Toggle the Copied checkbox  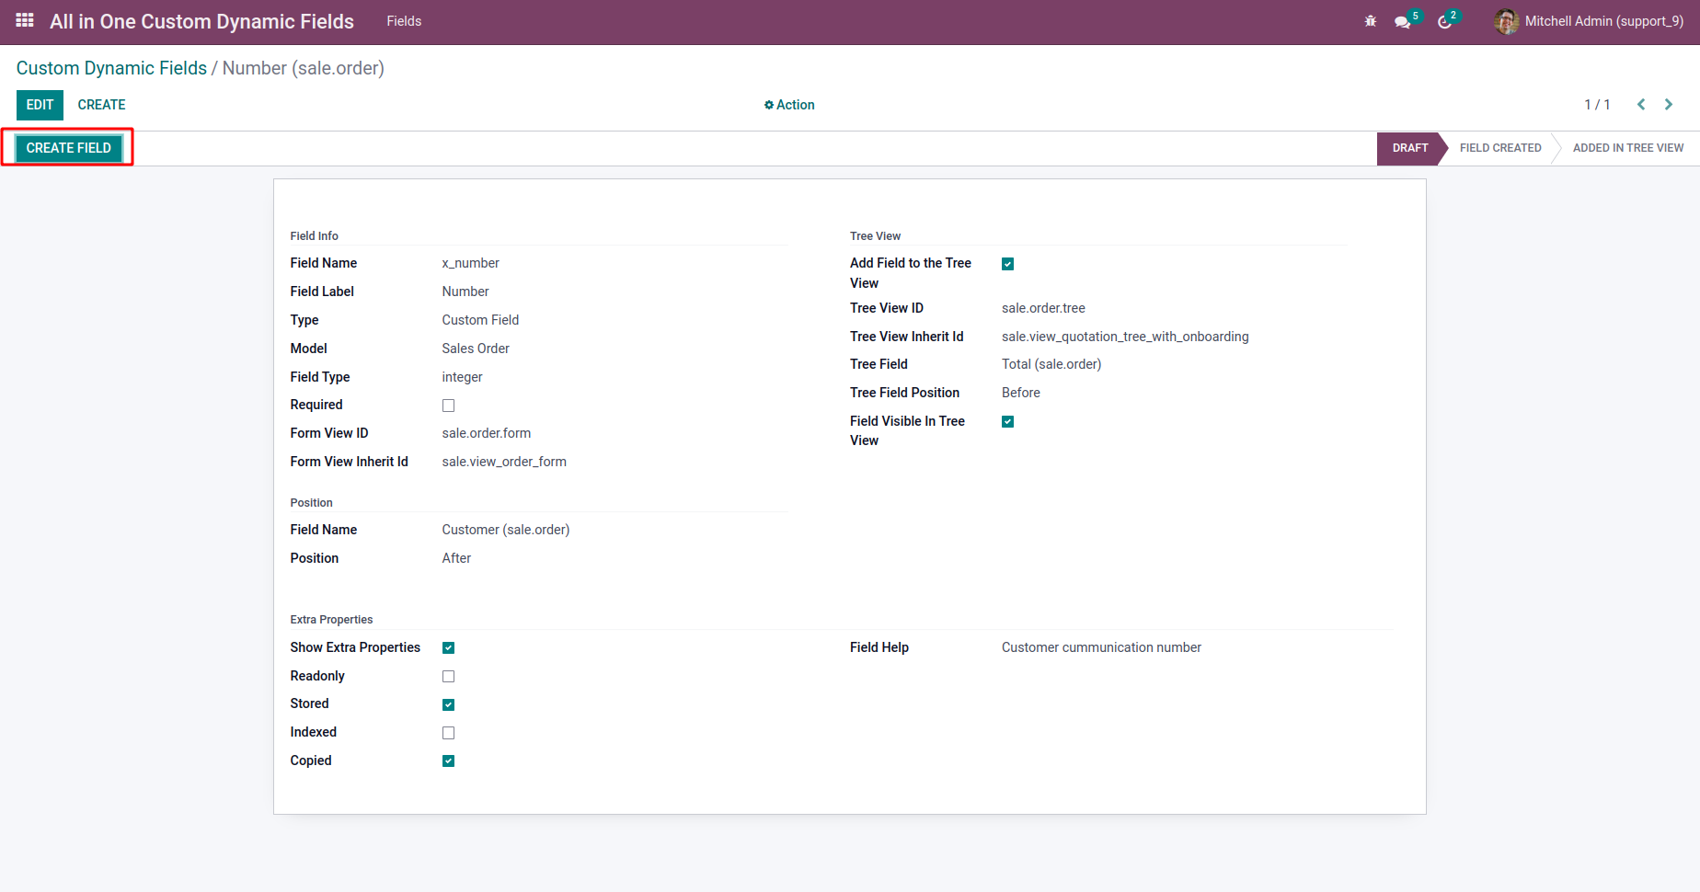point(449,761)
